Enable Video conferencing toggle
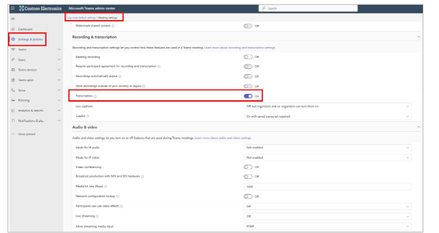This screenshot has width=439, height=233. pyautogui.click(x=248, y=167)
